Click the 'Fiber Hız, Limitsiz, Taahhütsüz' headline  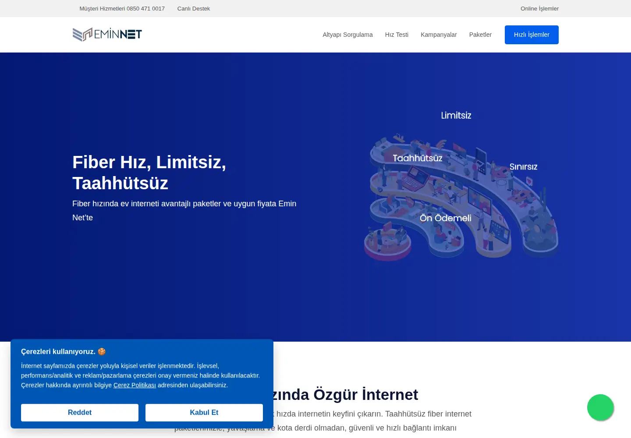[x=149, y=173]
